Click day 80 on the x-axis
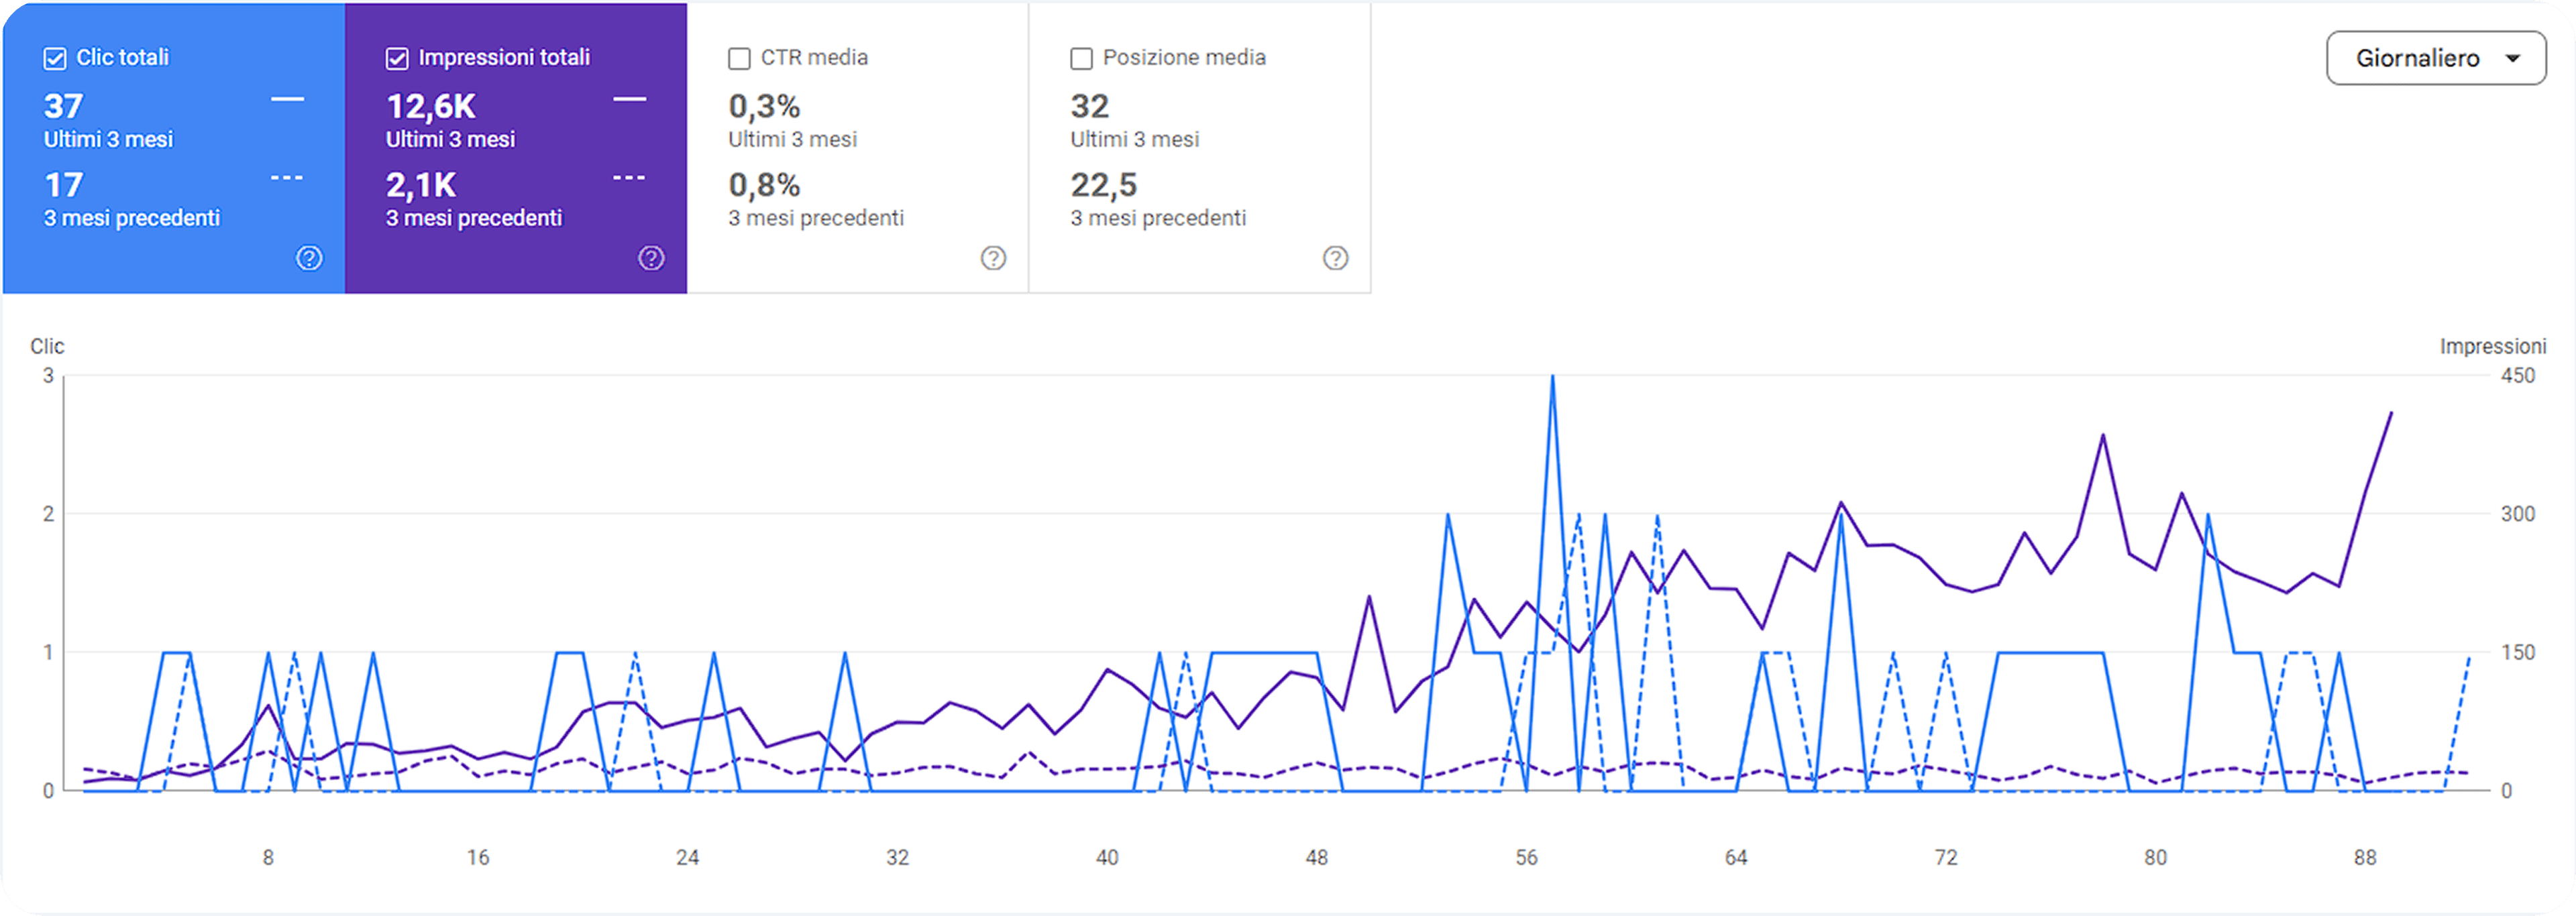 click(2155, 857)
